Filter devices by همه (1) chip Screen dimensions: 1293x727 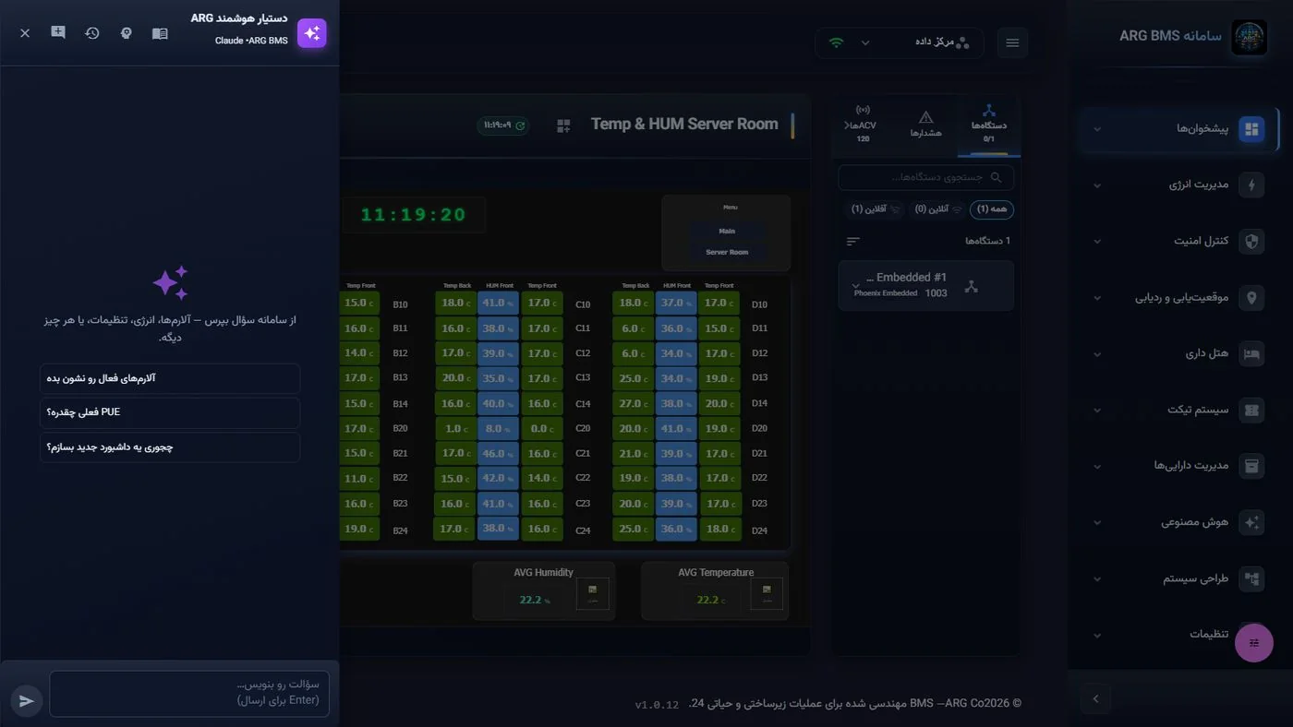992,209
